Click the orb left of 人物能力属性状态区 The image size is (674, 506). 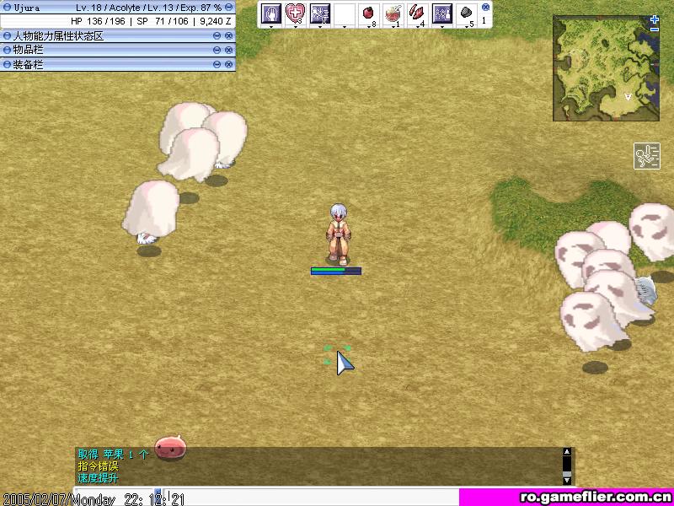7,36
